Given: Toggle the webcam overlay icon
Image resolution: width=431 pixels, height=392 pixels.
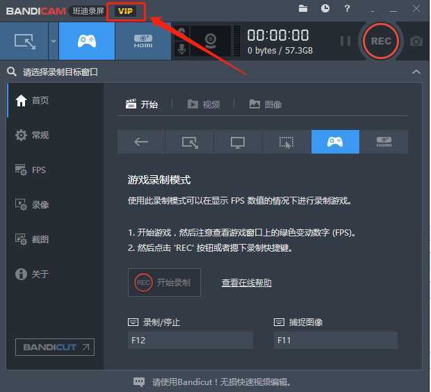Looking at the screenshot, I should tap(210, 41).
